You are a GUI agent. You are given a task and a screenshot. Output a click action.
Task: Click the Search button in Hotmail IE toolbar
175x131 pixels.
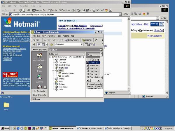[x=52, y=10]
